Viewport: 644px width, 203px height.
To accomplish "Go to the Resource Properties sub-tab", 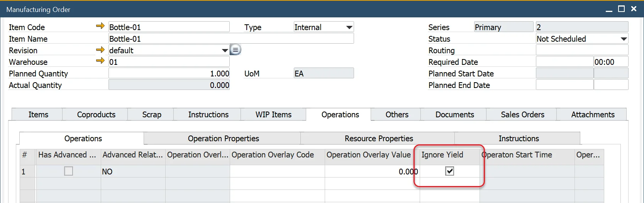I will pos(378,139).
